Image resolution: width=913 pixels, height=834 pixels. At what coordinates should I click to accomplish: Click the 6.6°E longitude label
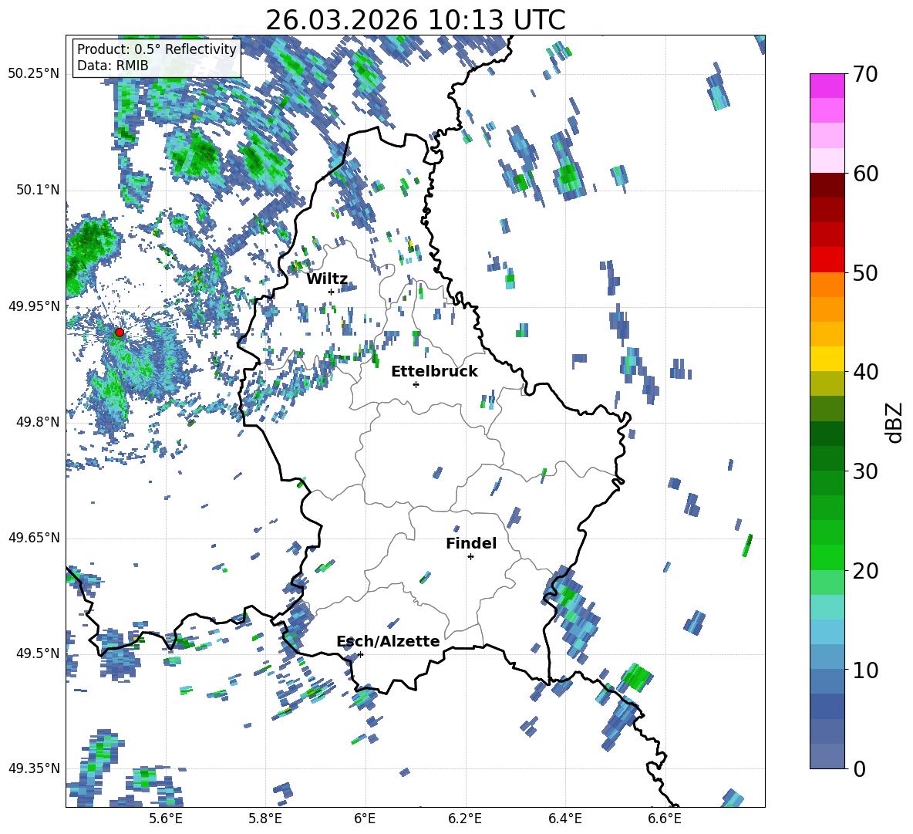665,819
